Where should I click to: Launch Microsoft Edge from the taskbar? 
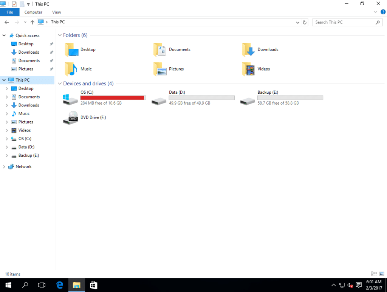pos(59,285)
